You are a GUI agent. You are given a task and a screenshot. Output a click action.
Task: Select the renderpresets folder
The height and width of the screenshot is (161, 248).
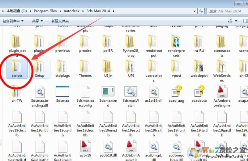point(176,46)
